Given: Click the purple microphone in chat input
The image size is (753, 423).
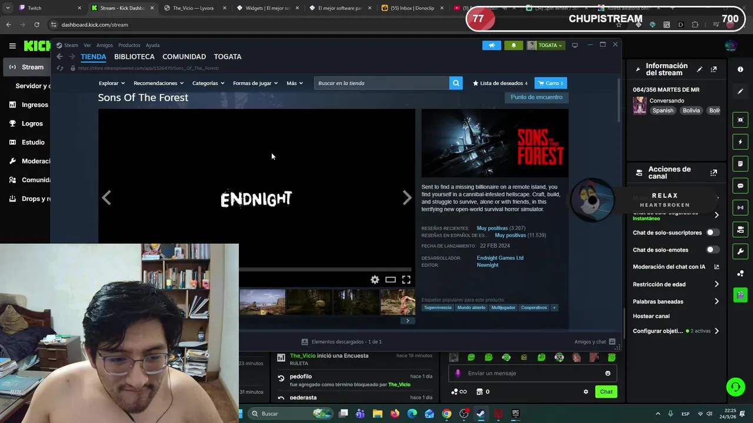Looking at the screenshot, I should (458, 373).
